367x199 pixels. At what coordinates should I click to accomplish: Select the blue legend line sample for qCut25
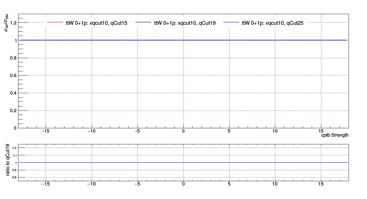coord(231,22)
